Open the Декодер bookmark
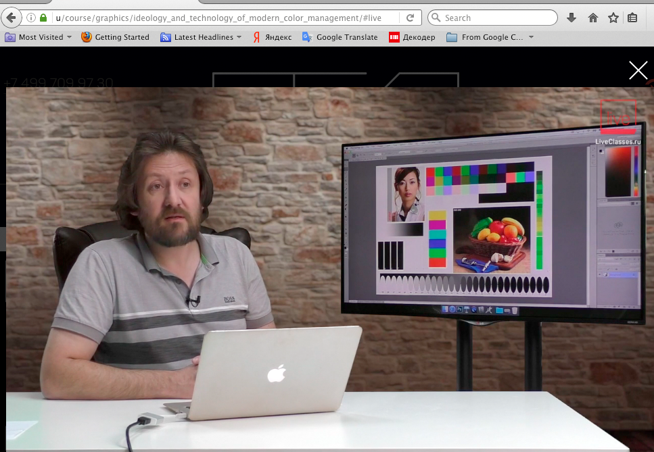The height and width of the screenshot is (452, 654). [412, 37]
